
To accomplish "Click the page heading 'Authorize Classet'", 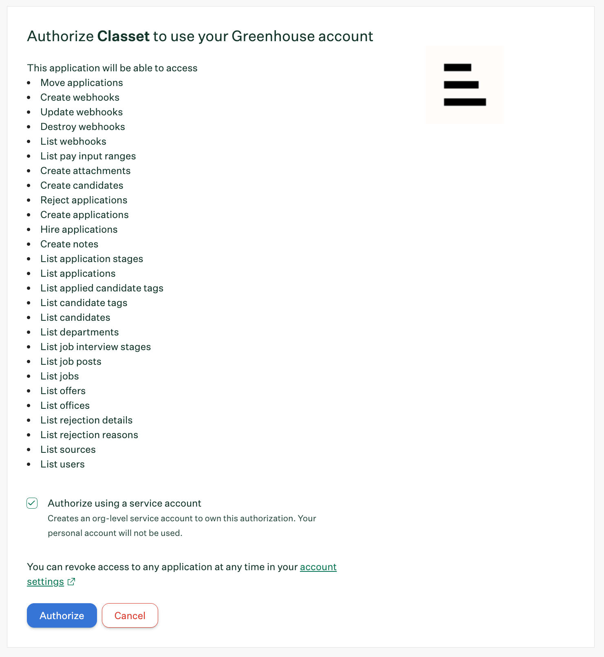I will [x=200, y=36].
